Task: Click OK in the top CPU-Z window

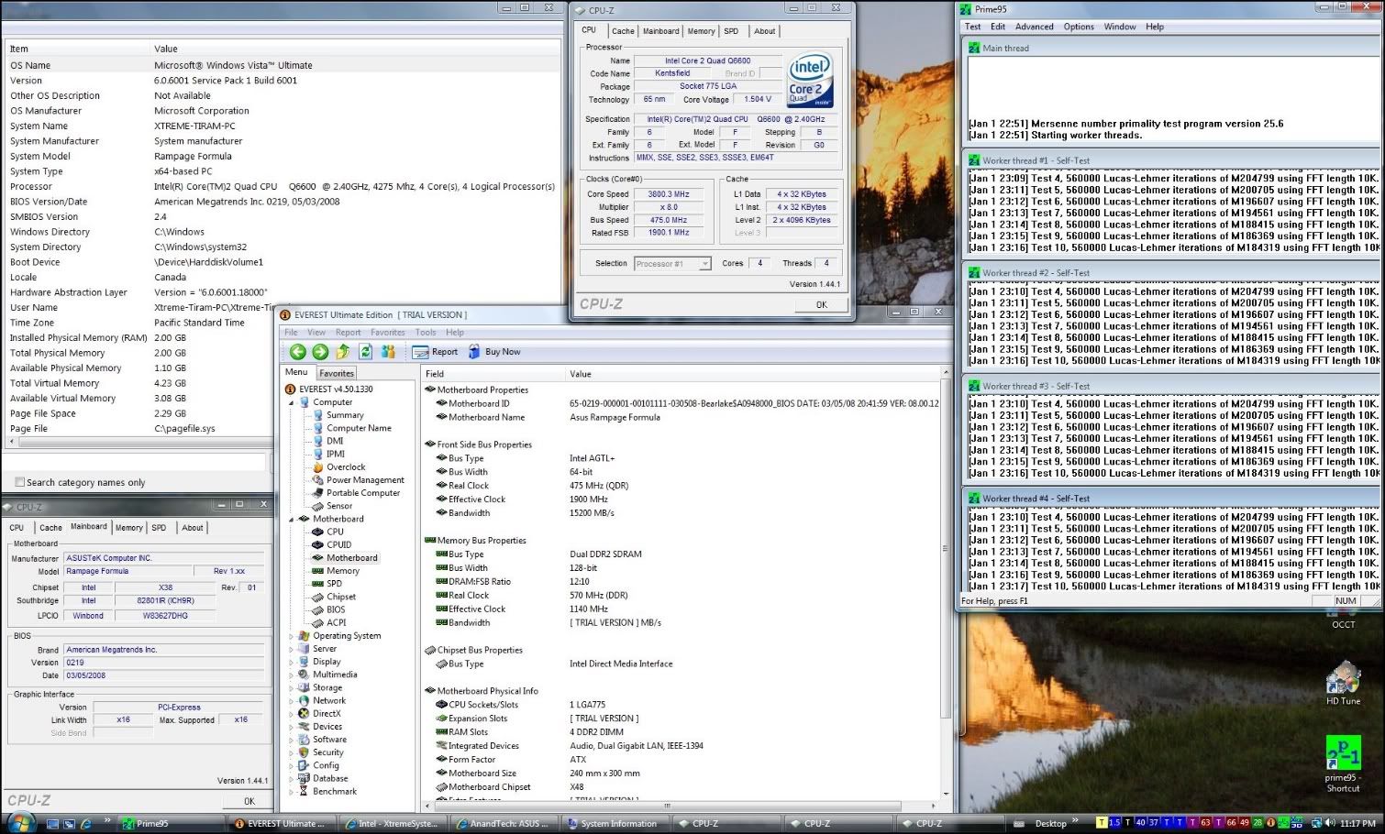Action: point(821,305)
